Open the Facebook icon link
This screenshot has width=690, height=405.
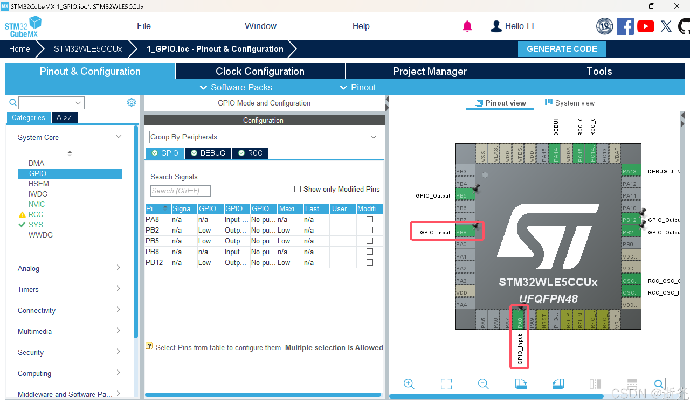(x=625, y=26)
